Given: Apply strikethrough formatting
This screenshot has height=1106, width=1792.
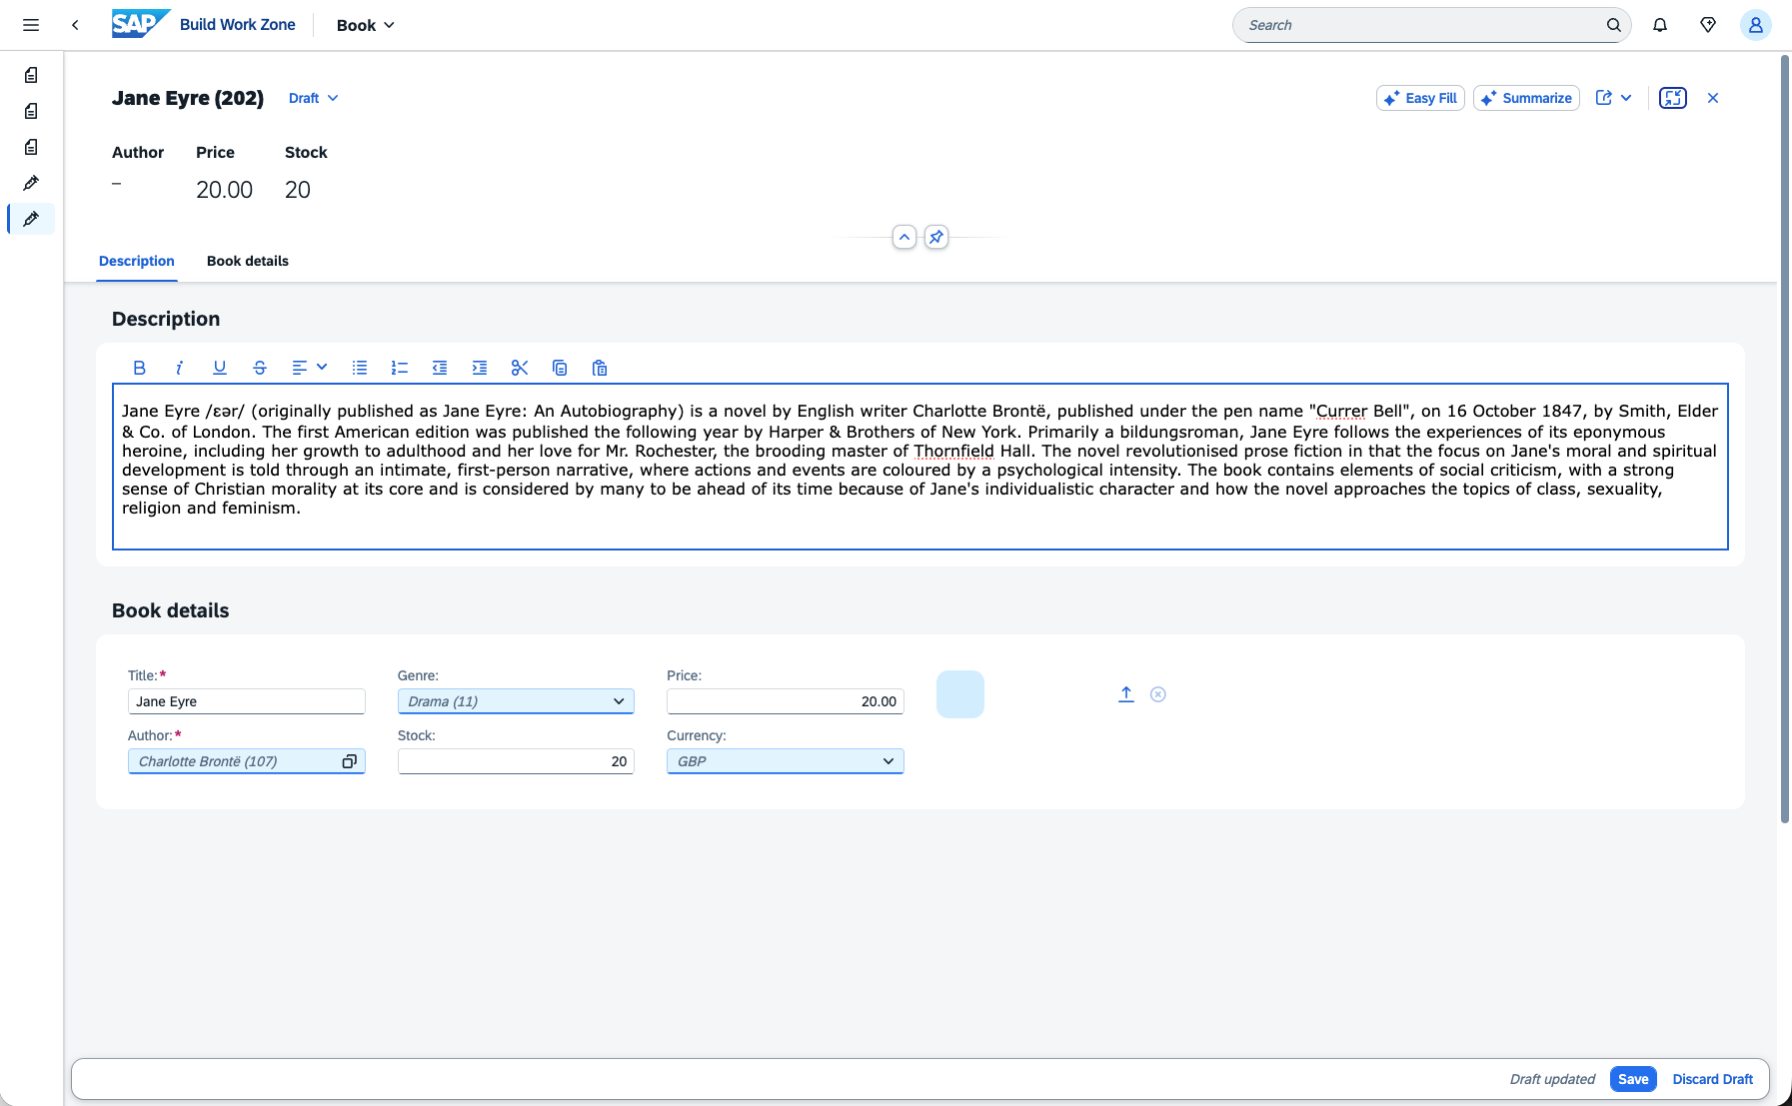Looking at the screenshot, I should (260, 368).
